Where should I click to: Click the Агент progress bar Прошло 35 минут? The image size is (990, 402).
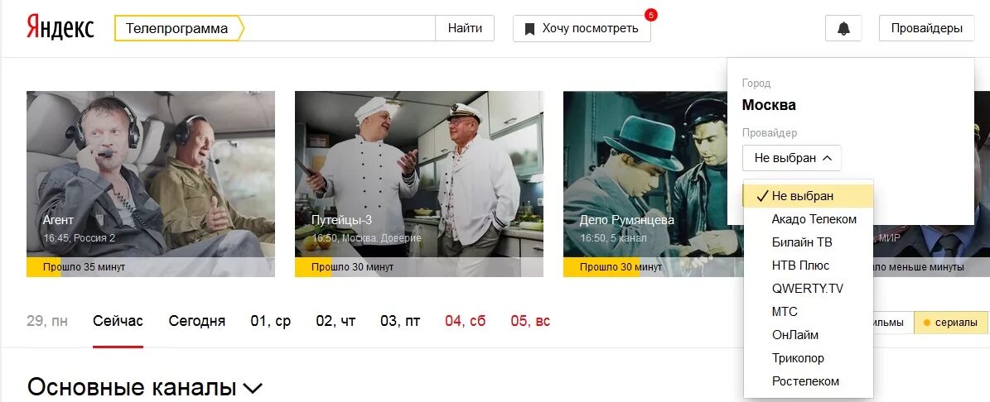pos(150,267)
